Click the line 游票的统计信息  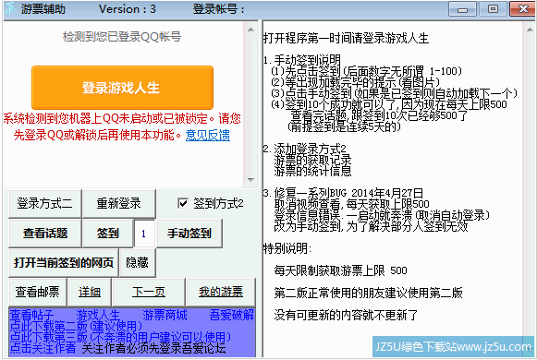click(312, 171)
